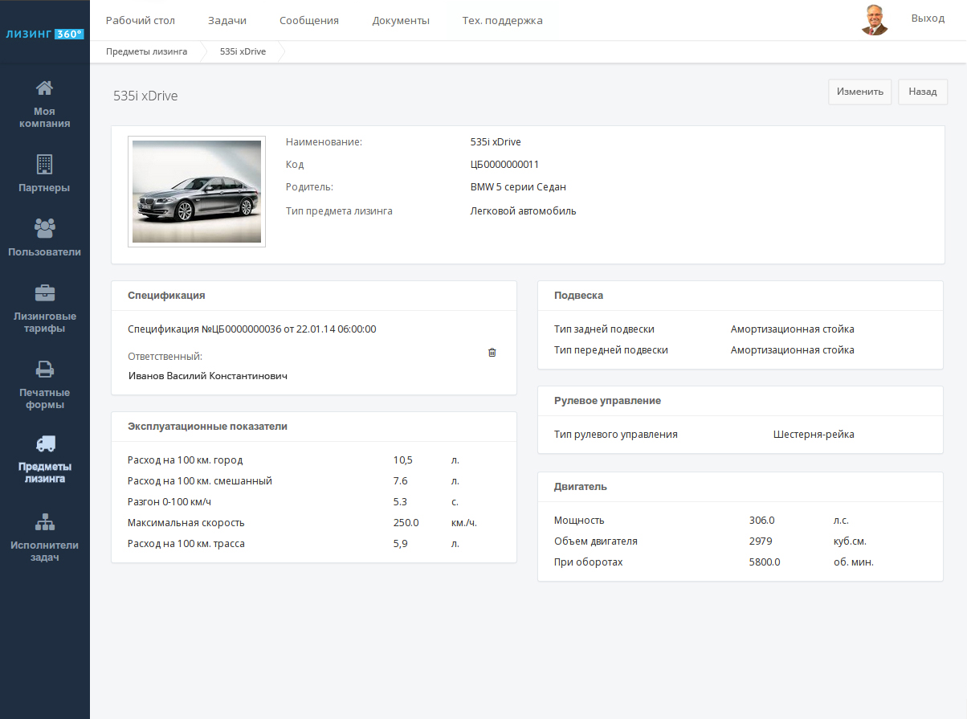Click the 250.0 max speed value

point(406,523)
